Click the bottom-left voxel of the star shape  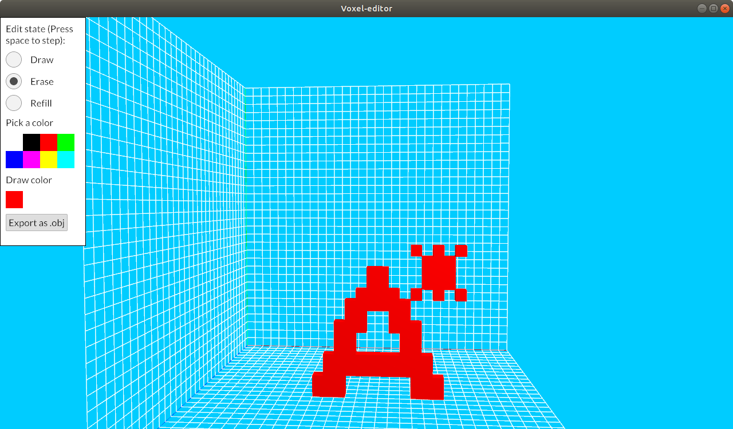(416, 295)
